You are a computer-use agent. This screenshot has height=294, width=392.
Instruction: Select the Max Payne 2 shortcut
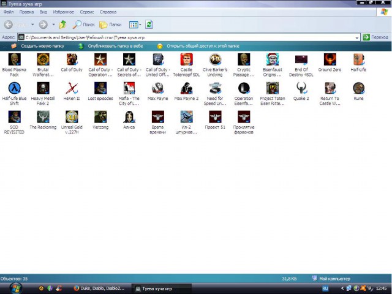pos(186,88)
